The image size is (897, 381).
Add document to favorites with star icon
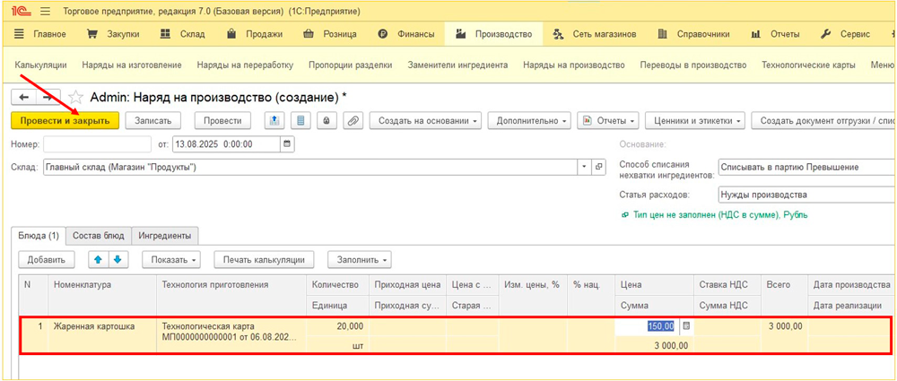75,96
